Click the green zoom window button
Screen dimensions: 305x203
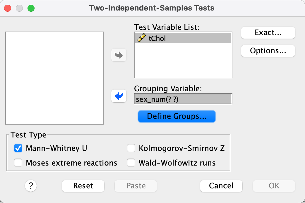coord(31,8)
